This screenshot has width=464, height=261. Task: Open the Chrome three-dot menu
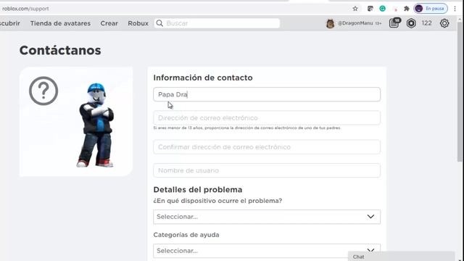455,9
